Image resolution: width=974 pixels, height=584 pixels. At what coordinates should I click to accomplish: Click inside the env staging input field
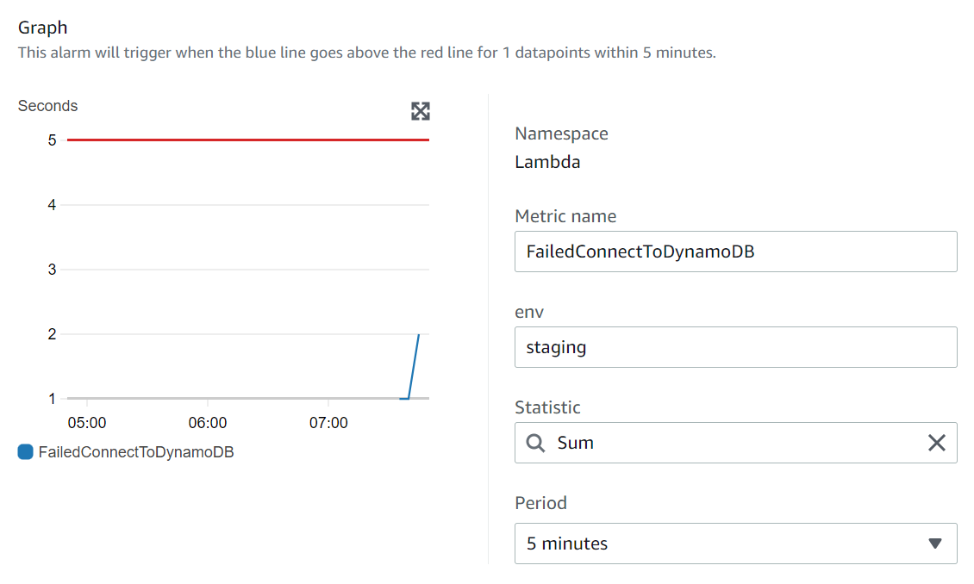735,346
